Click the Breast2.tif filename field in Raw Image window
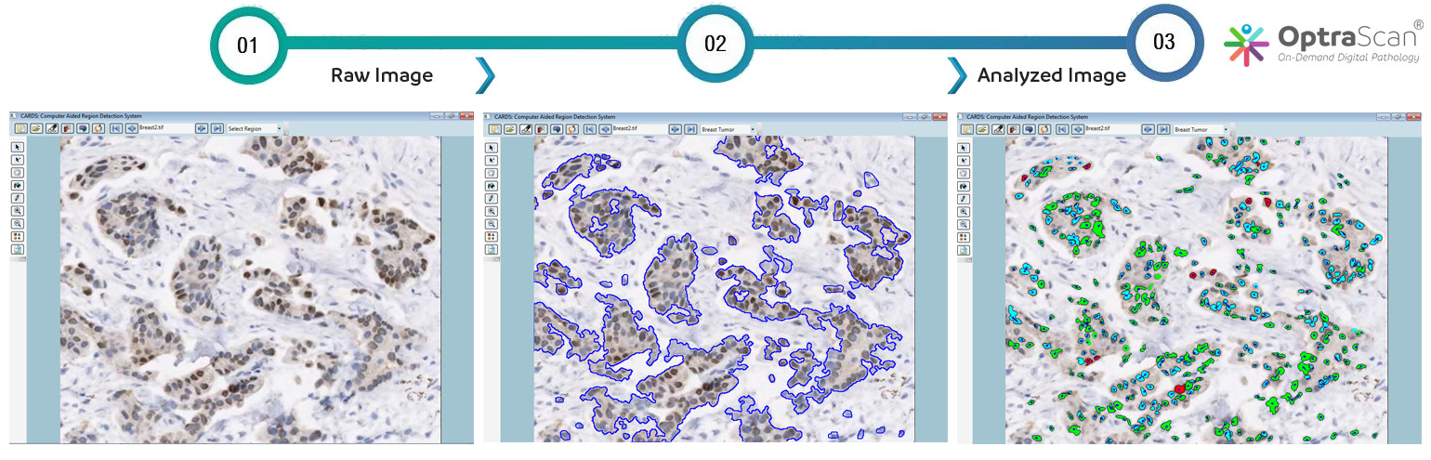 [x=166, y=128]
